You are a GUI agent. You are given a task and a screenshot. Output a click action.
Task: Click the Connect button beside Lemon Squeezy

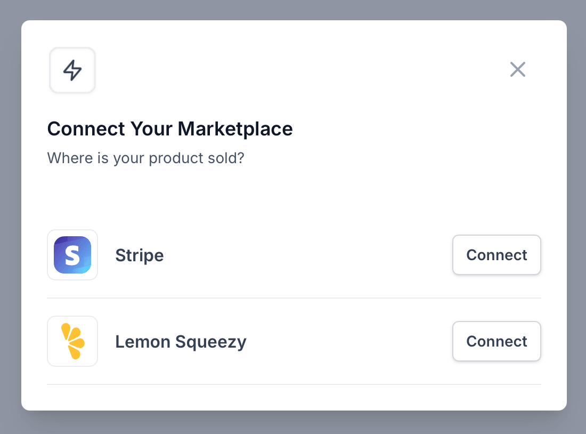pos(497,341)
